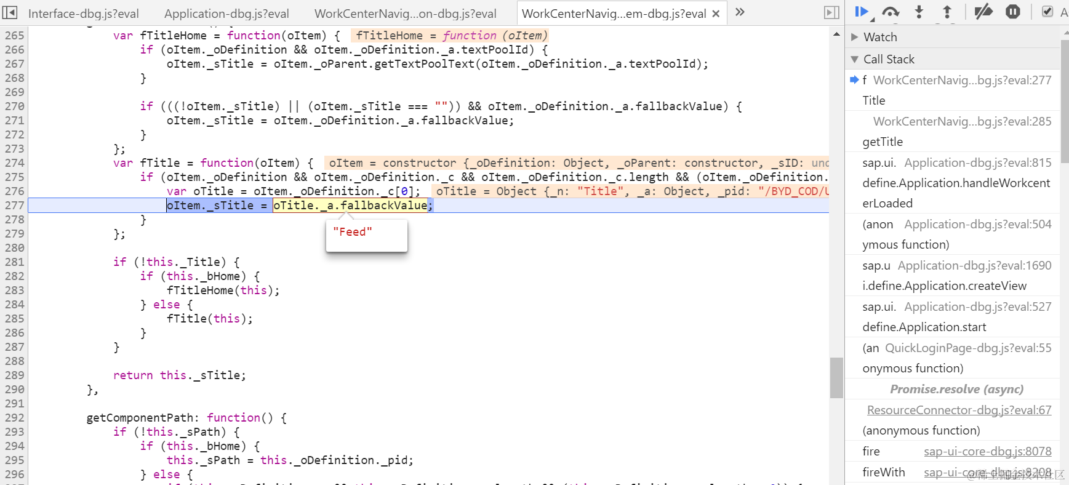This screenshot has height=485, width=1069.
Task: Select getTitle frame at eval:285
Action: [953, 131]
